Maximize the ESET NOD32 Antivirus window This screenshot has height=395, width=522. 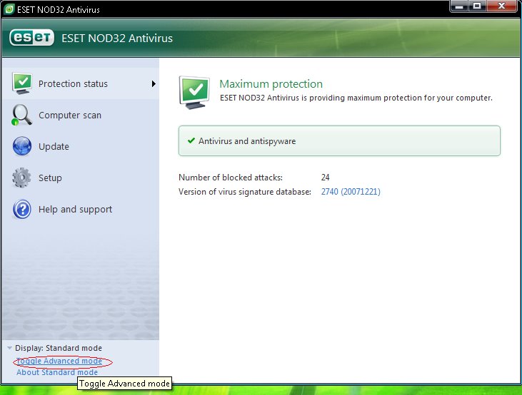pos(477,6)
